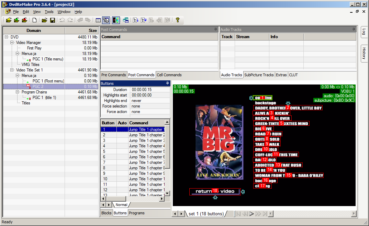
Task: Open the Edit menu
Action: pos(26,12)
